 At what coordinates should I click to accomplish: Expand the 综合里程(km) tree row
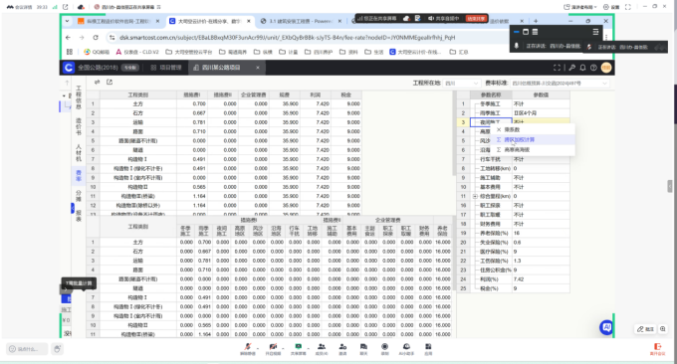[475, 196]
